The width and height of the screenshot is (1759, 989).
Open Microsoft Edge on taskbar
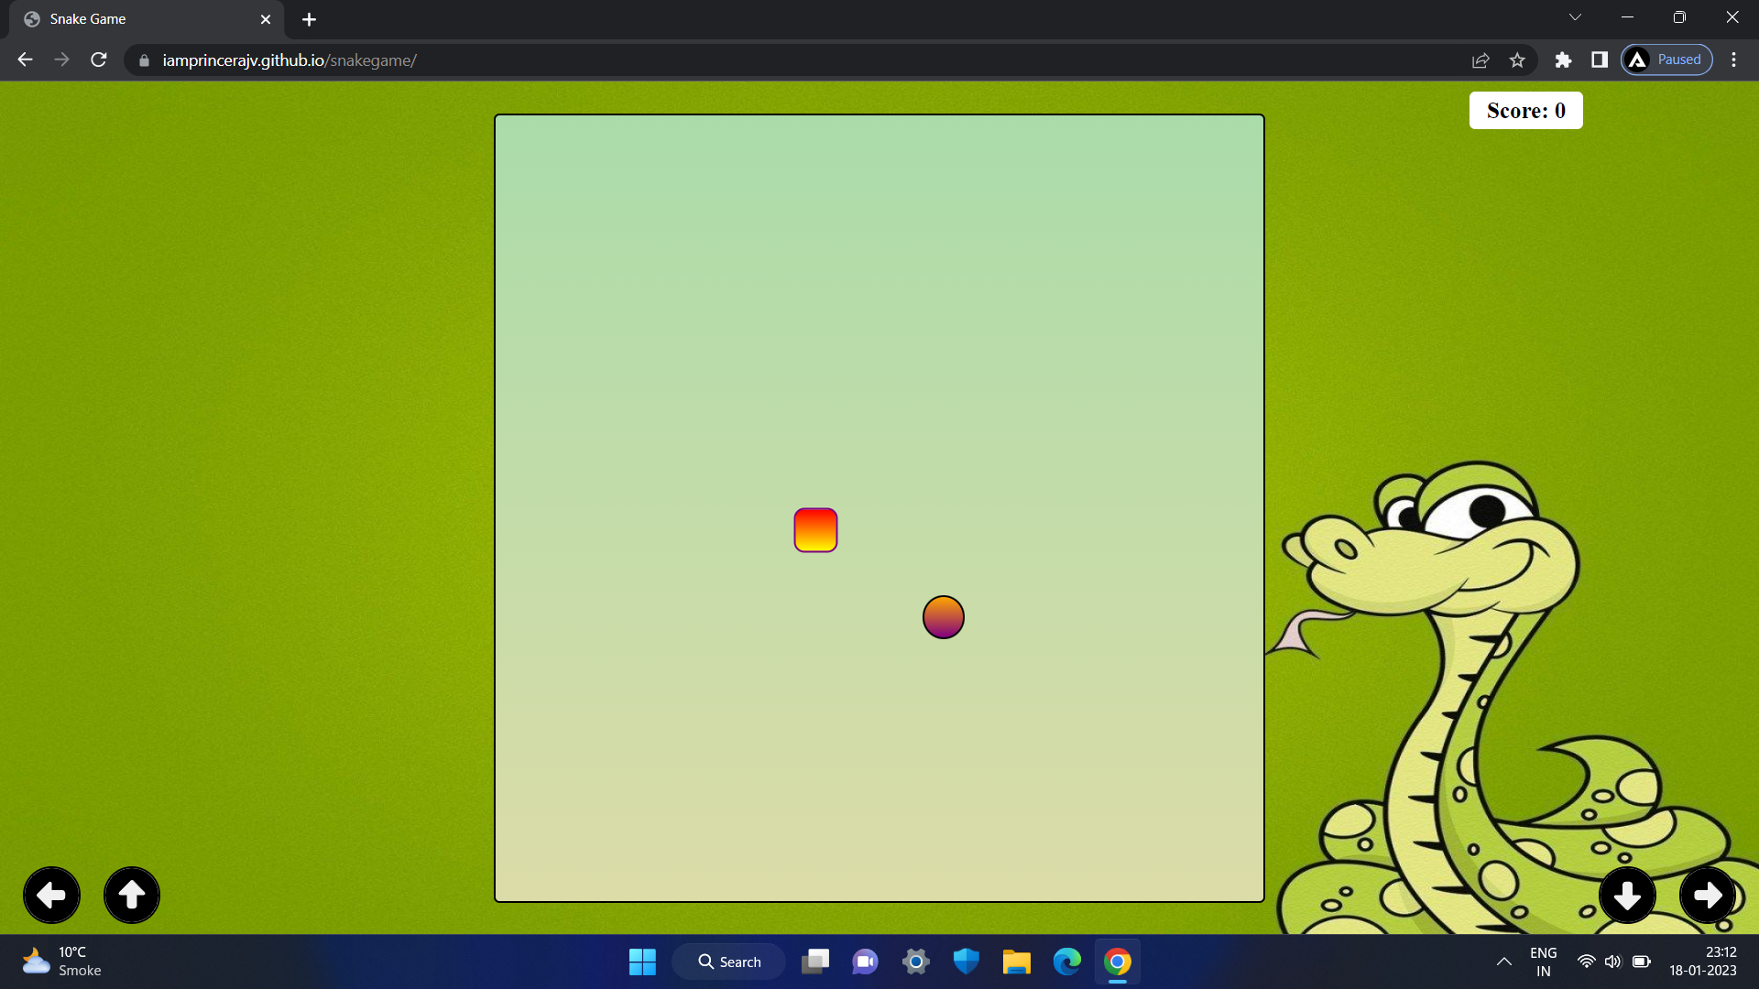coord(1066,962)
